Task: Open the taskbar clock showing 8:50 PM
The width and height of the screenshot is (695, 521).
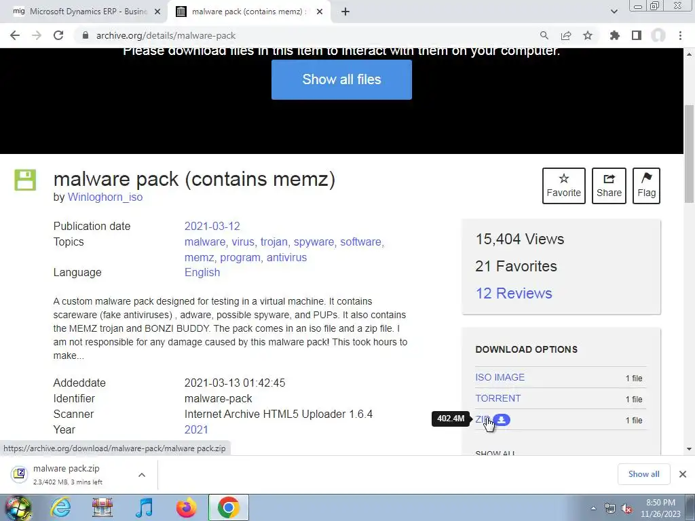Action: point(660,508)
